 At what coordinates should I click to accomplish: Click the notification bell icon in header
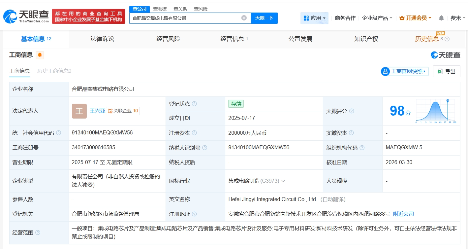coord(441,18)
